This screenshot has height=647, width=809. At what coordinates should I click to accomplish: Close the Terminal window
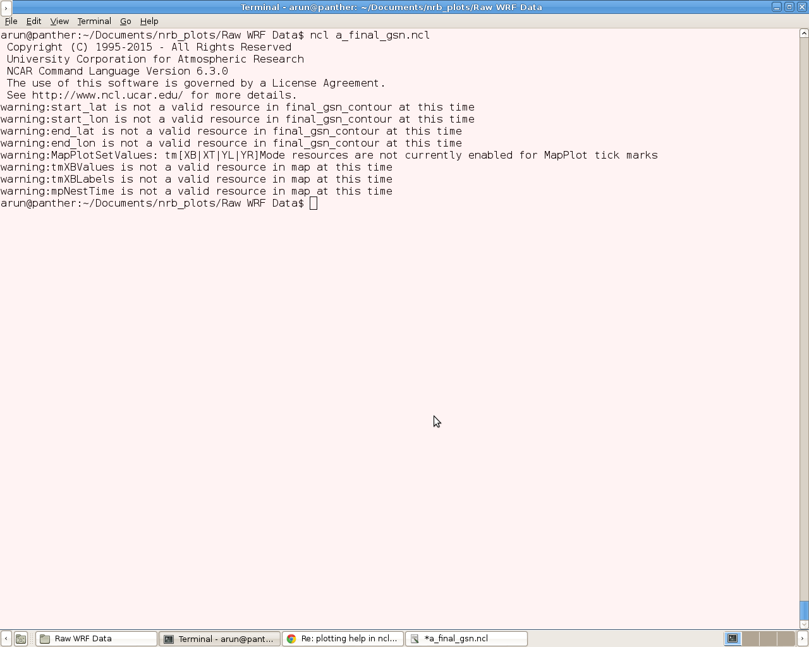(801, 7)
